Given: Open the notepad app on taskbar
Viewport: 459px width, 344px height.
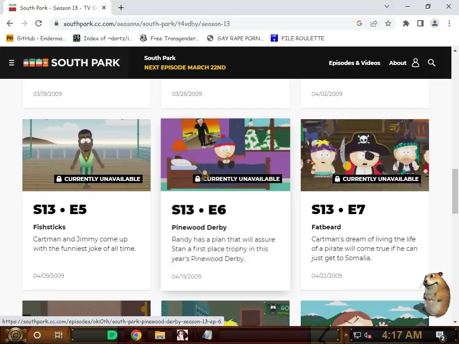Looking at the screenshot, I should click(x=207, y=335).
